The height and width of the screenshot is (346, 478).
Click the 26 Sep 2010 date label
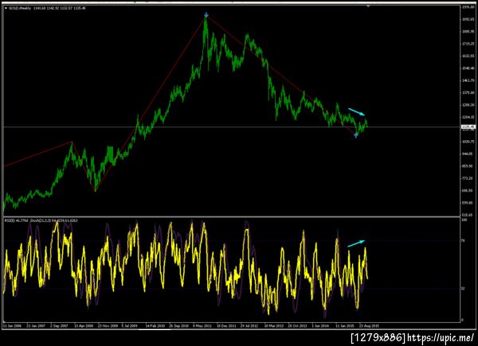[x=179, y=326]
